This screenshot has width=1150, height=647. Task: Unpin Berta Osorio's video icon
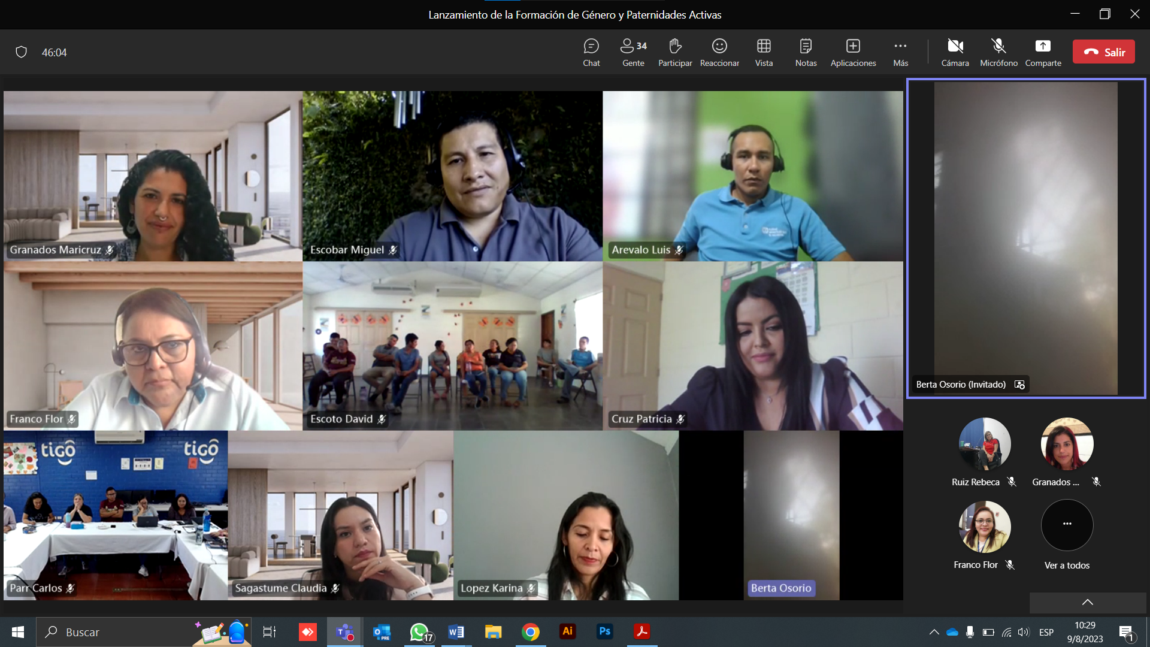[1019, 385]
